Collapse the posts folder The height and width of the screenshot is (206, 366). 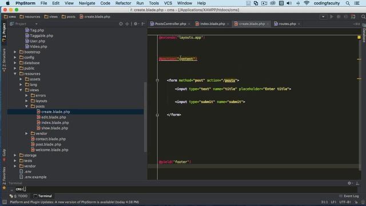tap(26, 106)
